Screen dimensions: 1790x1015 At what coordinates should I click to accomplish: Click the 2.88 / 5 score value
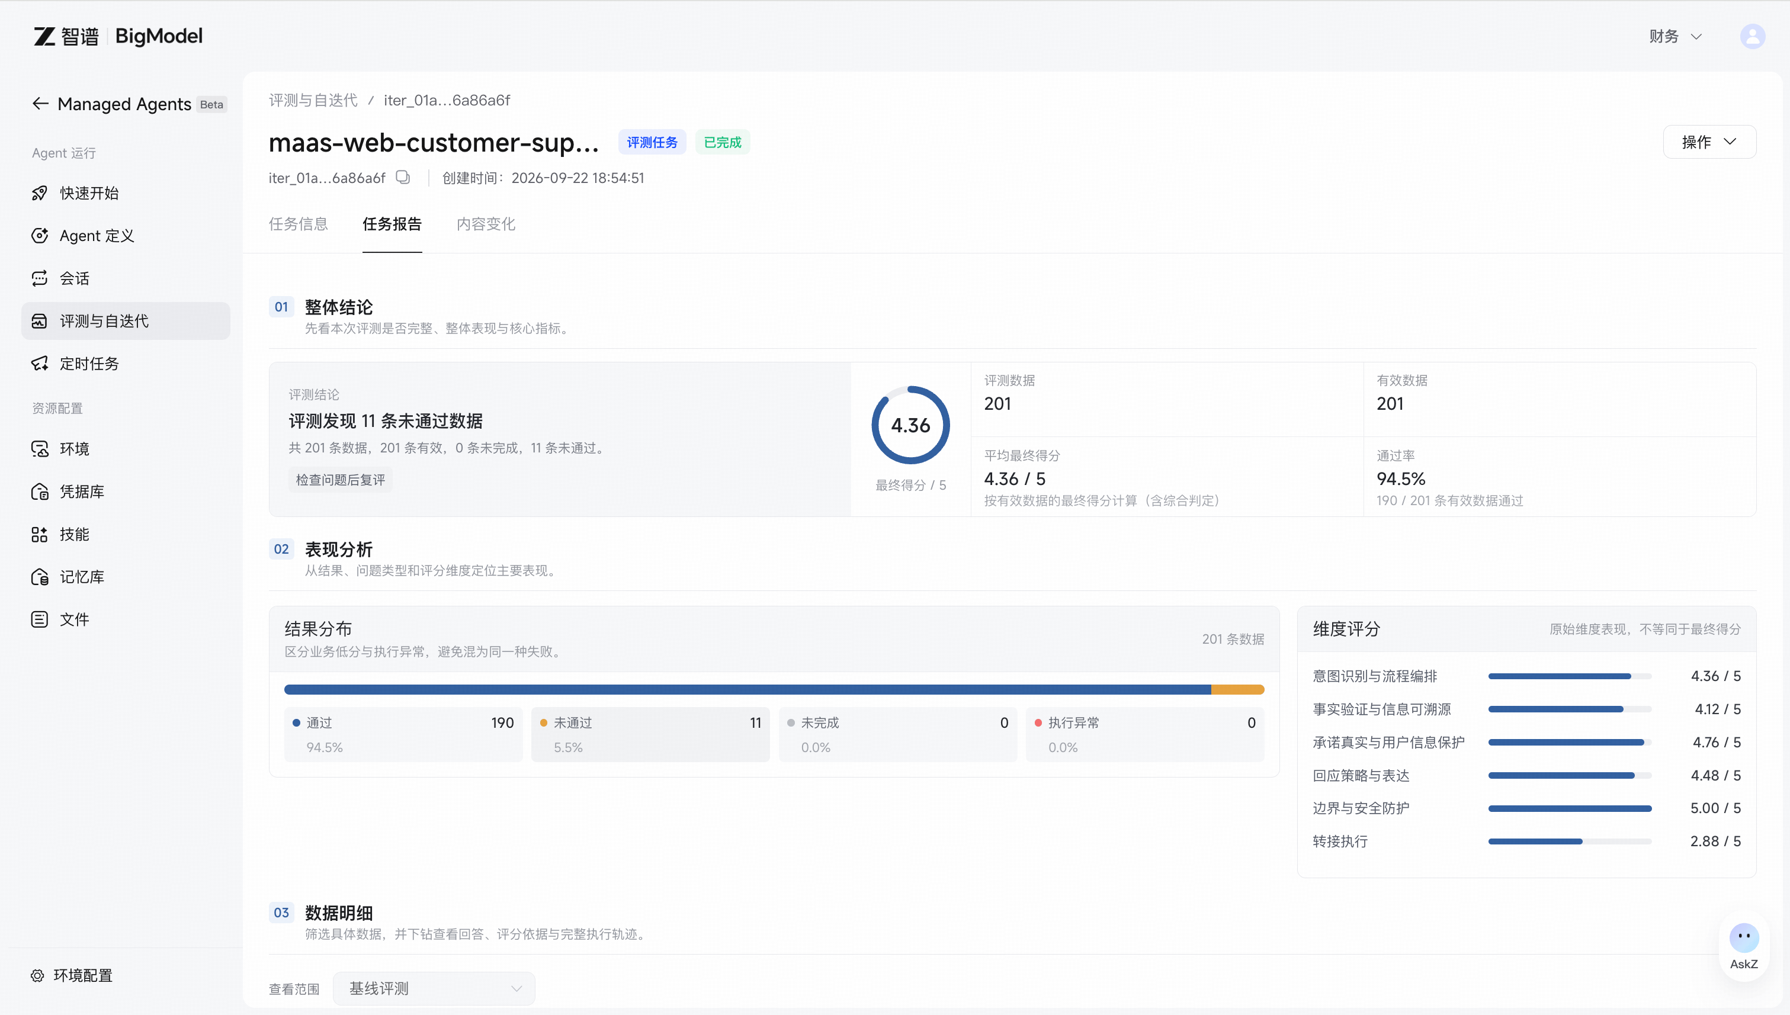tap(1715, 841)
